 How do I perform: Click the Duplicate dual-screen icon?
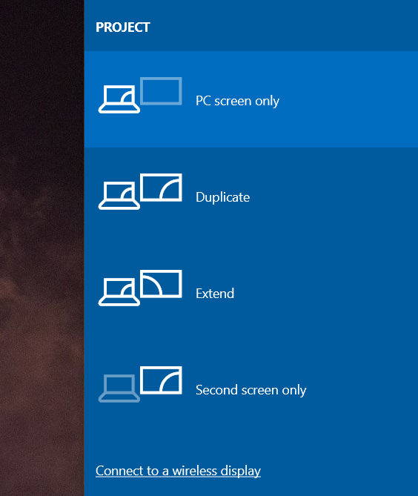click(140, 191)
